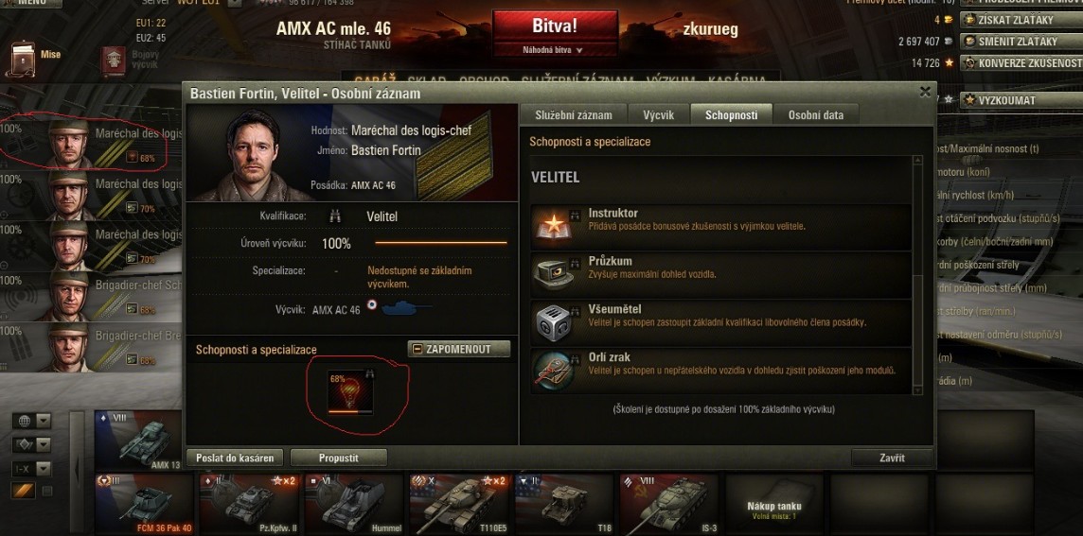Image resolution: width=1083 pixels, height=536 pixels.
Task: Switch to the Osobní data tab
Action: (816, 115)
